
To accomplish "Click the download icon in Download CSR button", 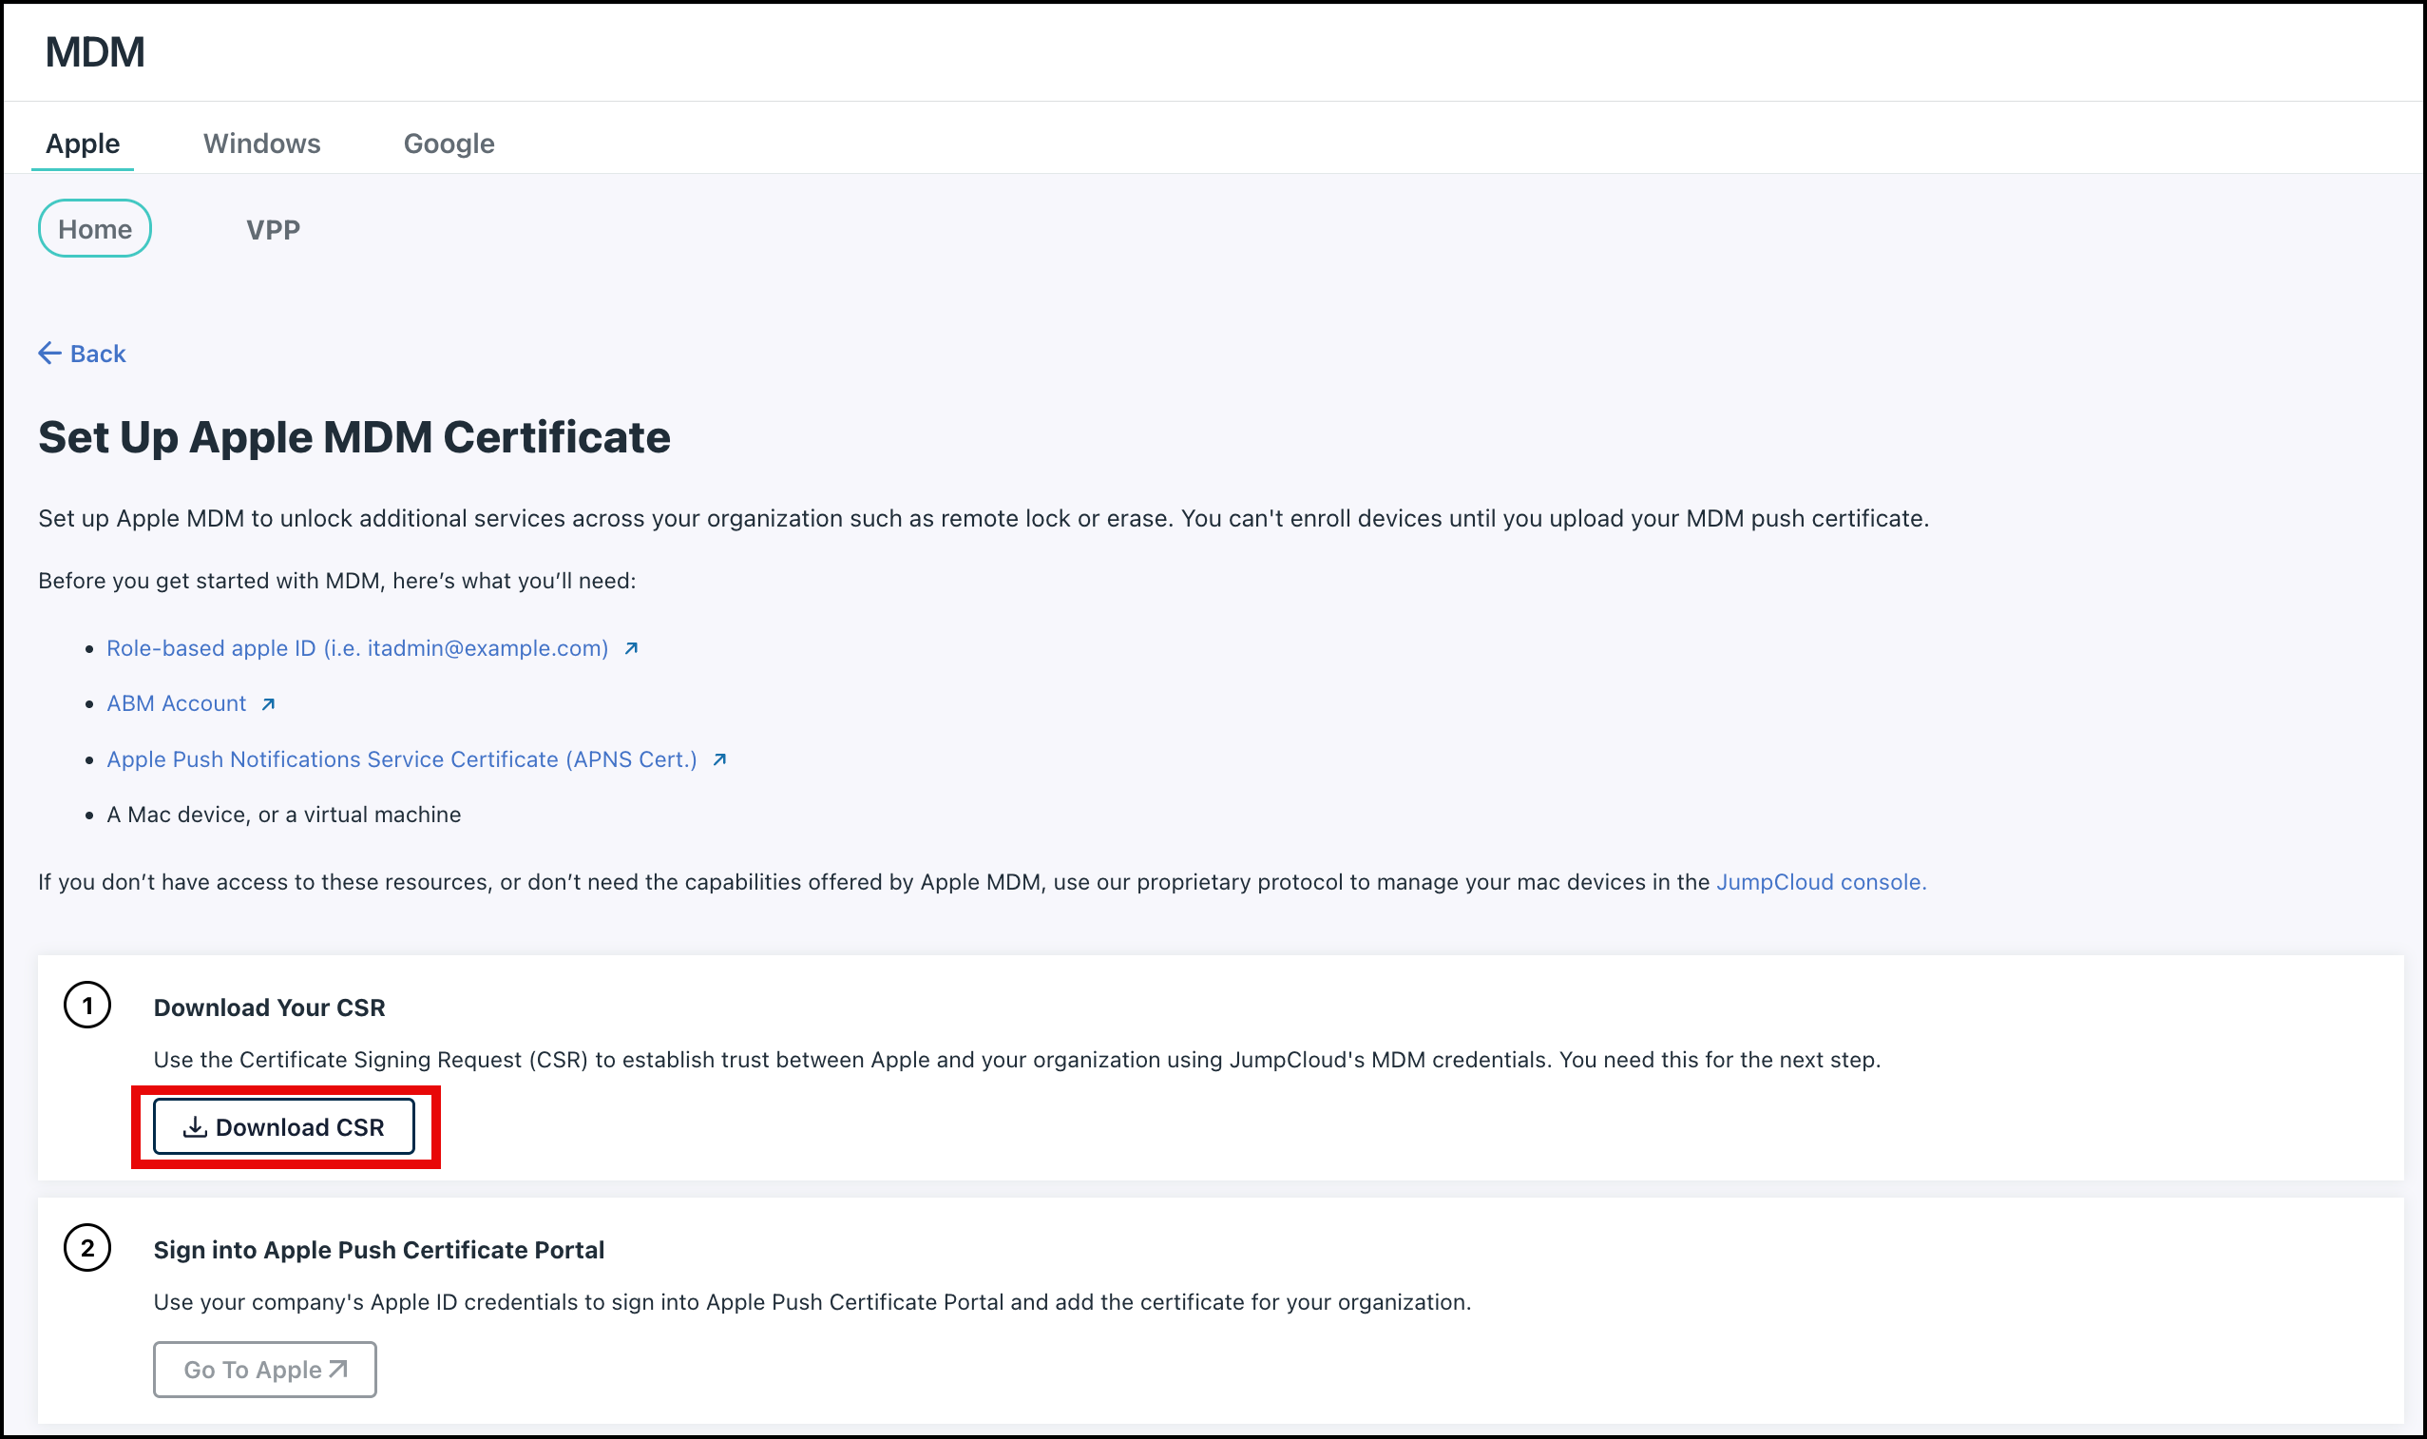I will [x=195, y=1125].
